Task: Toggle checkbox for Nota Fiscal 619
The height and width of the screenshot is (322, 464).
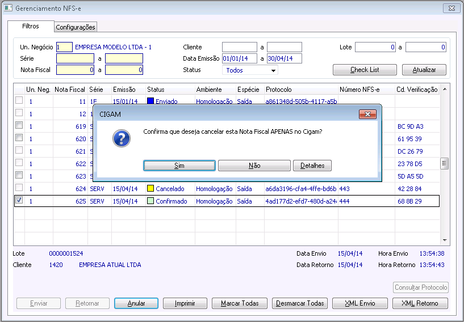Action: (19, 125)
